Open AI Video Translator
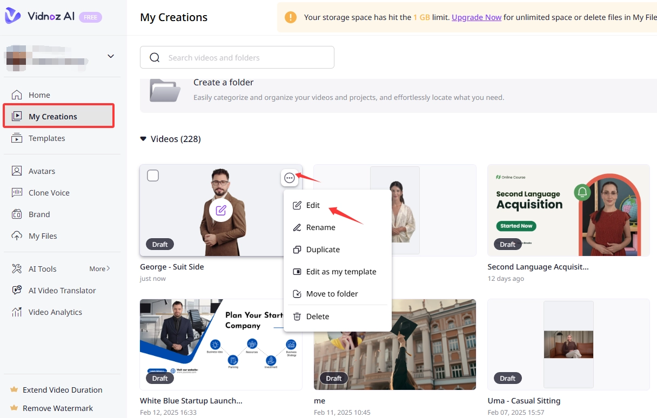 pyautogui.click(x=62, y=291)
